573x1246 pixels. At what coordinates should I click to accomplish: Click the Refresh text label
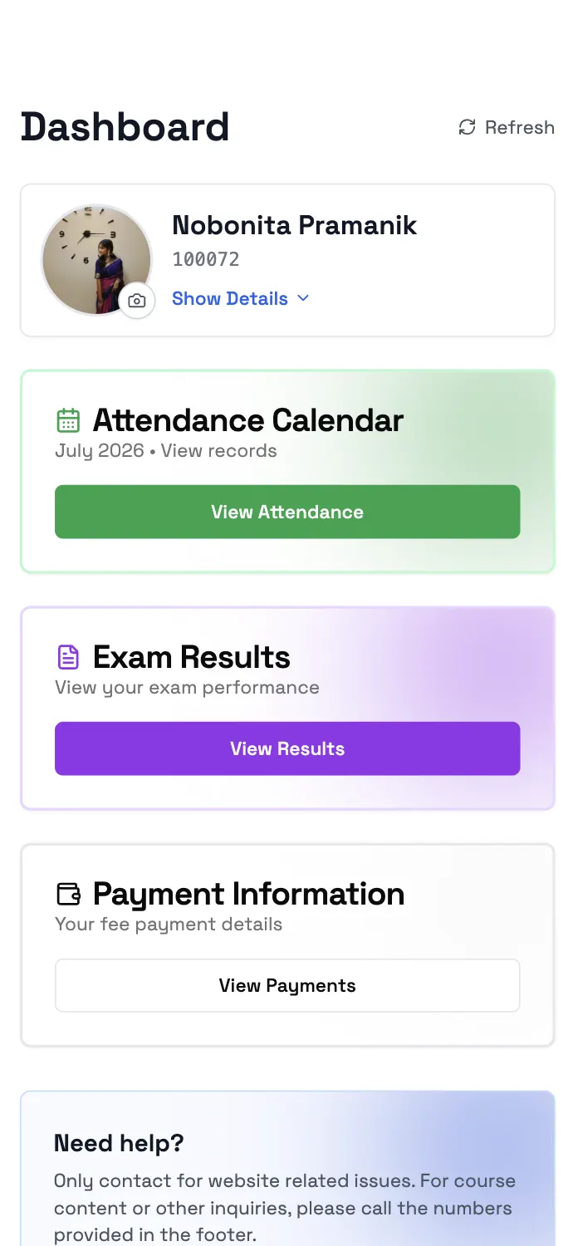[520, 127]
